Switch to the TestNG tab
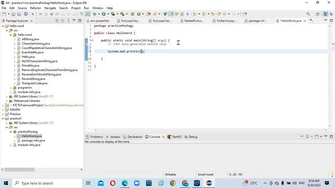 point(174,137)
